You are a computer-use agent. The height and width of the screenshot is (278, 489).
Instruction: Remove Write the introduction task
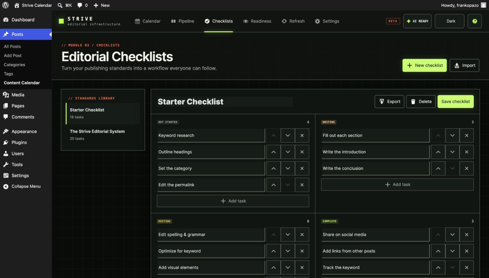point(467,152)
